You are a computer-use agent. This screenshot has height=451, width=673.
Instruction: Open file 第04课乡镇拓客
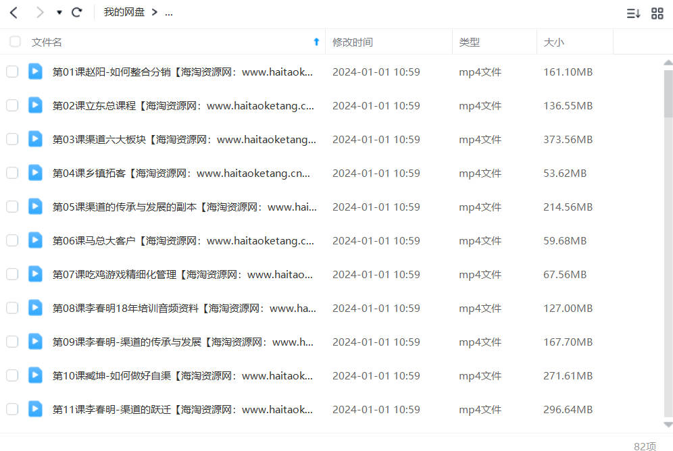(181, 174)
